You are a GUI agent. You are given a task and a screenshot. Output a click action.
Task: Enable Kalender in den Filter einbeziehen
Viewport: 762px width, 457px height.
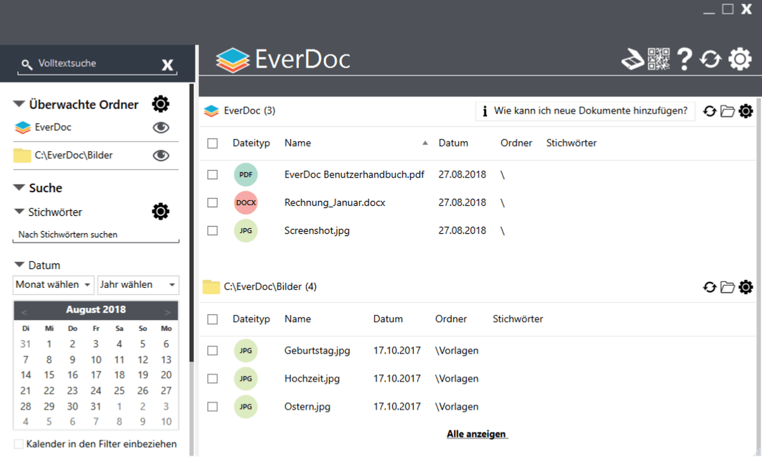[x=19, y=443]
